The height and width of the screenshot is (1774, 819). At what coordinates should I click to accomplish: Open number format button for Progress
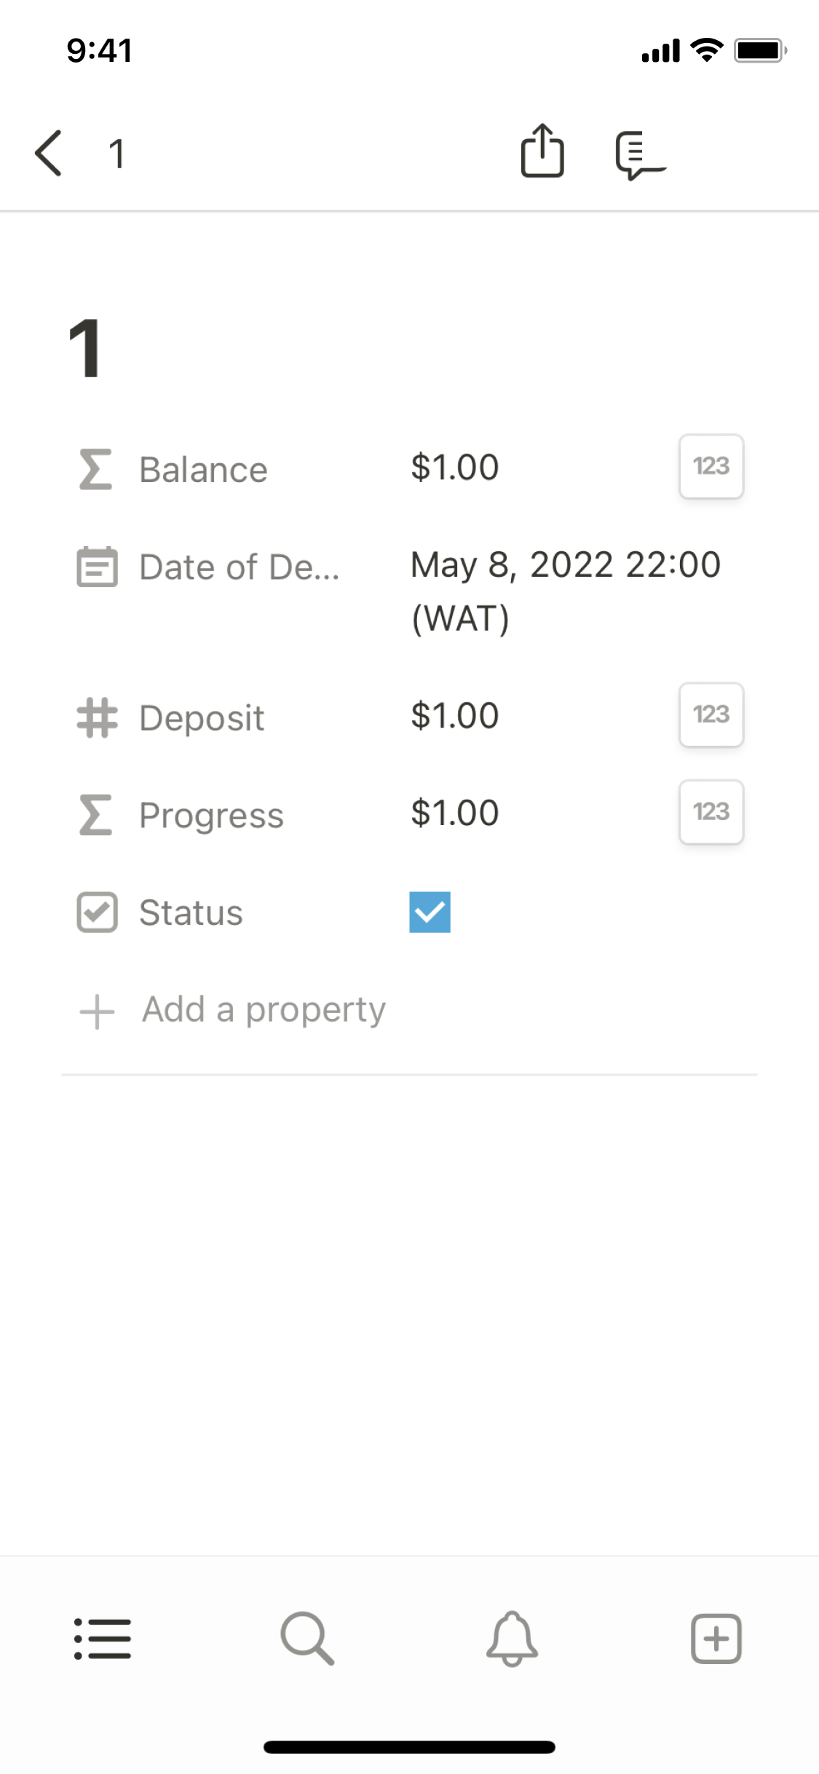711,812
